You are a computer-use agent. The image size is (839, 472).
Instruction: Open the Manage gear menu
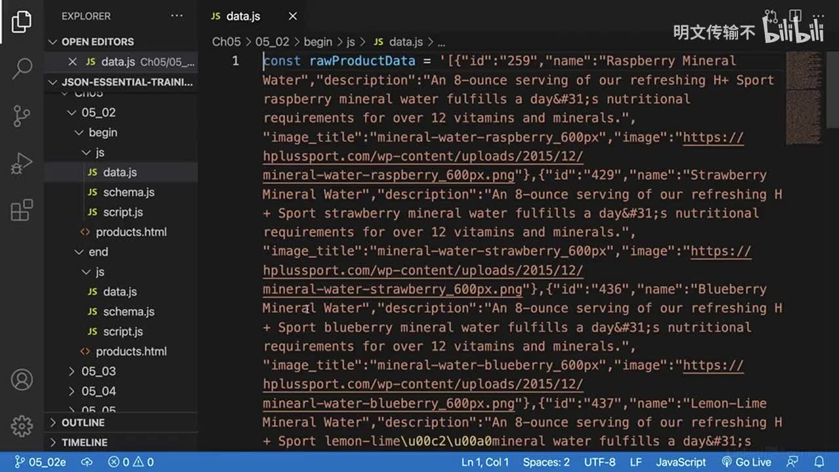[x=22, y=426]
